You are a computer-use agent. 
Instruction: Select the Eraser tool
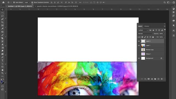pyautogui.click(x=2, y=45)
